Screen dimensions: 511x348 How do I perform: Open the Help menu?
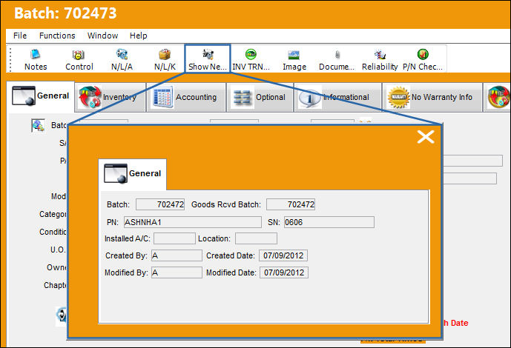pos(138,36)
